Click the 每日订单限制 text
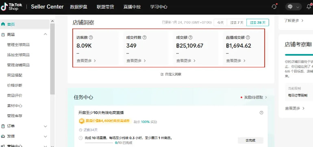Viewport: 313px width, 147px height. [x=298, y=95]
